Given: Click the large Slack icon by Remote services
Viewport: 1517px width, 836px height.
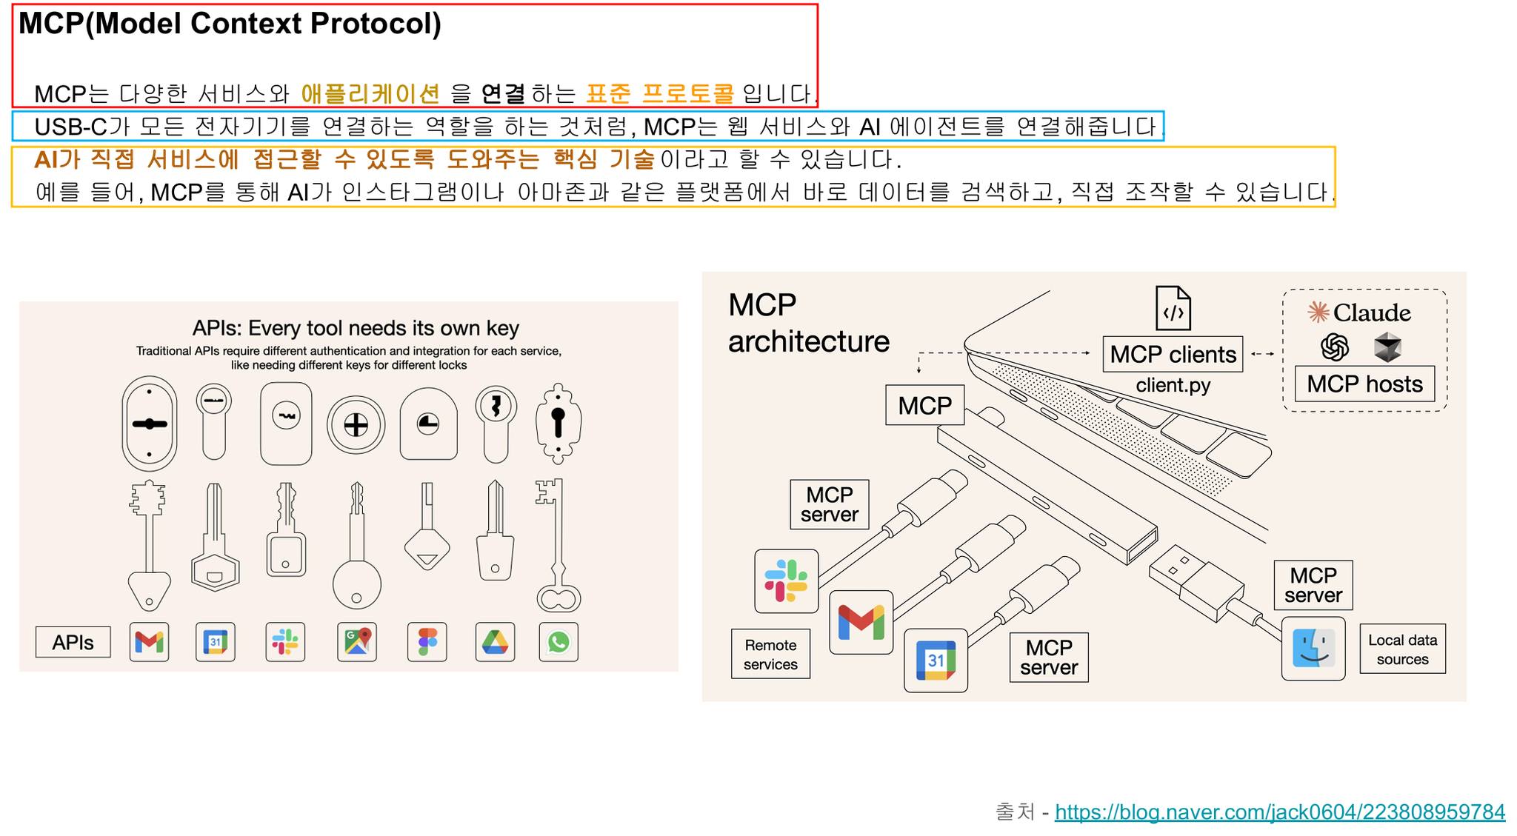Looking at the screenshot, I should (x=786, y=581).
